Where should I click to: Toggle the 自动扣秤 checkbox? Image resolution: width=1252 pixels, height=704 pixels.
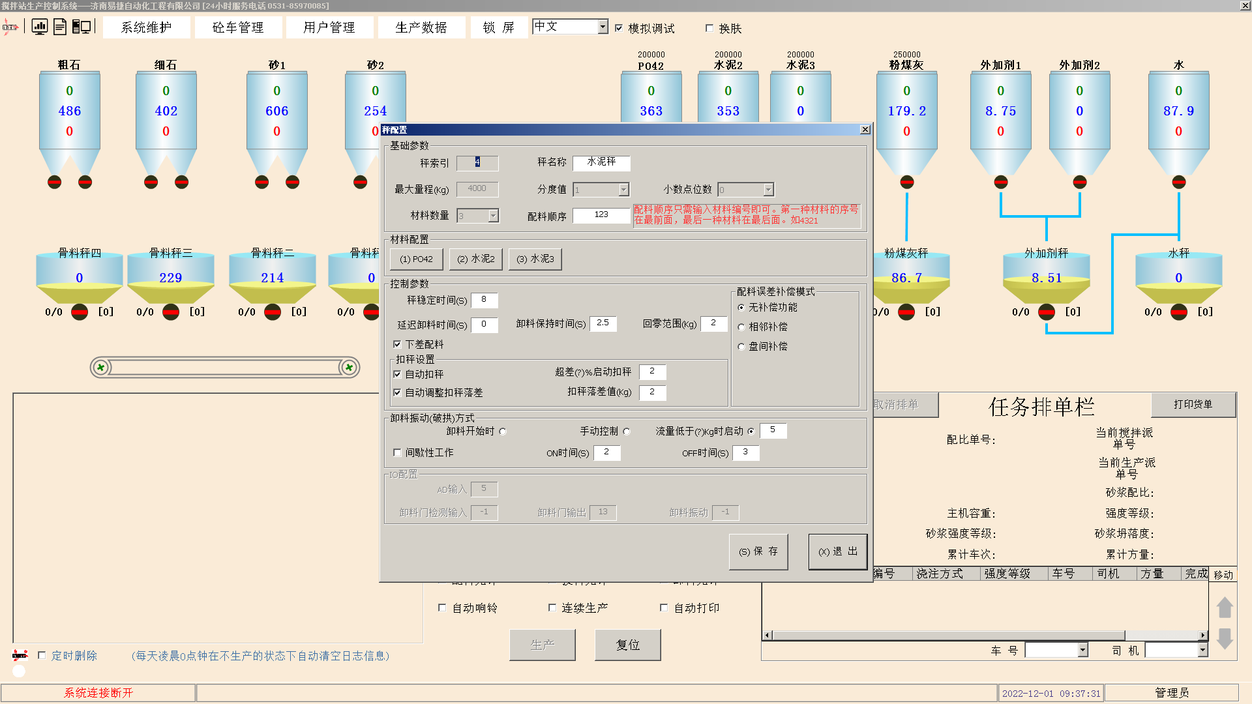tap(397, 374)
